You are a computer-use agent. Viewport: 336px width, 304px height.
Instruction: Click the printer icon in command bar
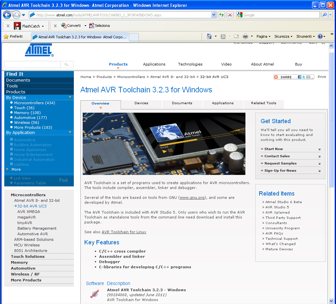[245, 36]
